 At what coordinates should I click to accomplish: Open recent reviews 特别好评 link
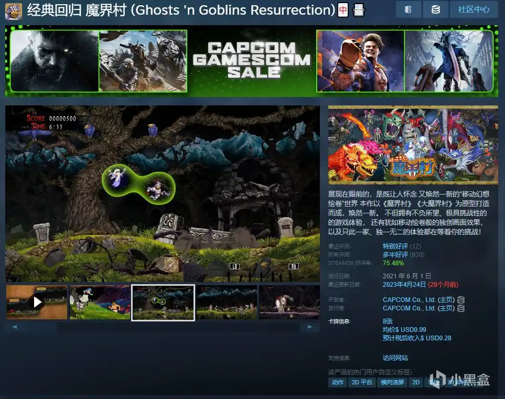coord(395,246)
